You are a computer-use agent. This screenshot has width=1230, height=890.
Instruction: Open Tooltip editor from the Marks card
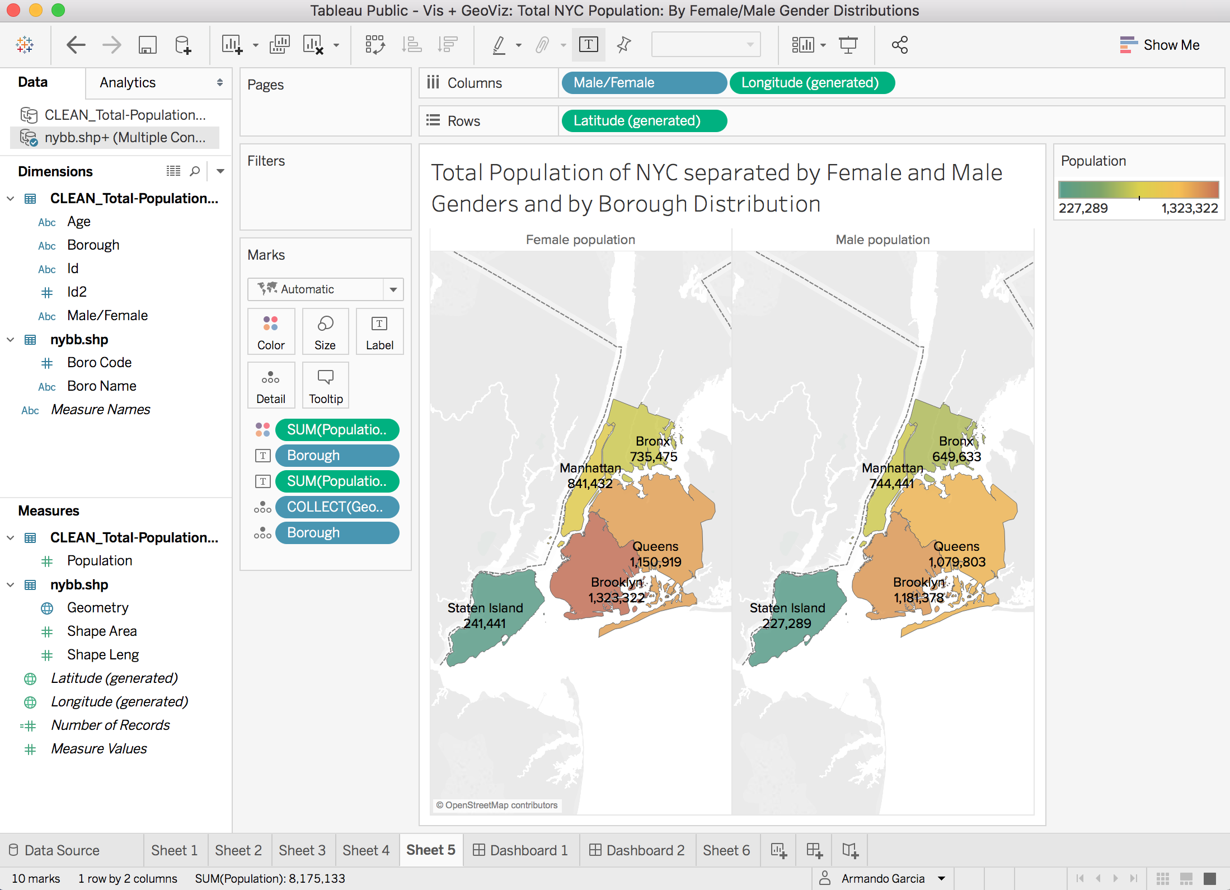(325, 385)
